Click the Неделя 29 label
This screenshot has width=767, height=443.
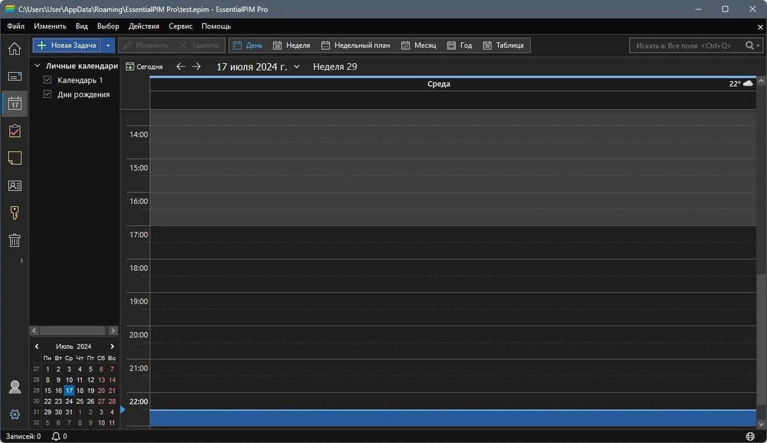pyautogui.click(x=335, y=66)
